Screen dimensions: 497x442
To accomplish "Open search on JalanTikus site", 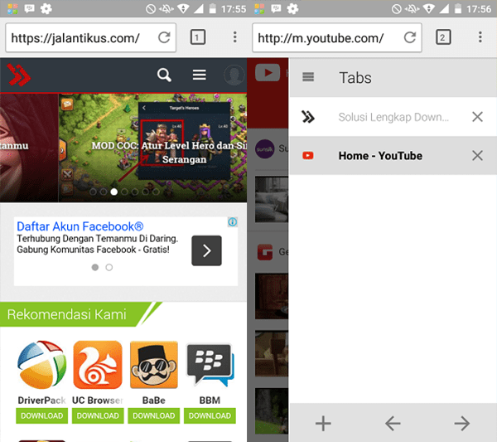I will click(164, 75).
